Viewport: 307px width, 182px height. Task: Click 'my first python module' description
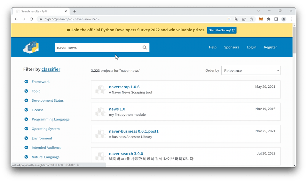pyautogui.click(x=127, y=114)
